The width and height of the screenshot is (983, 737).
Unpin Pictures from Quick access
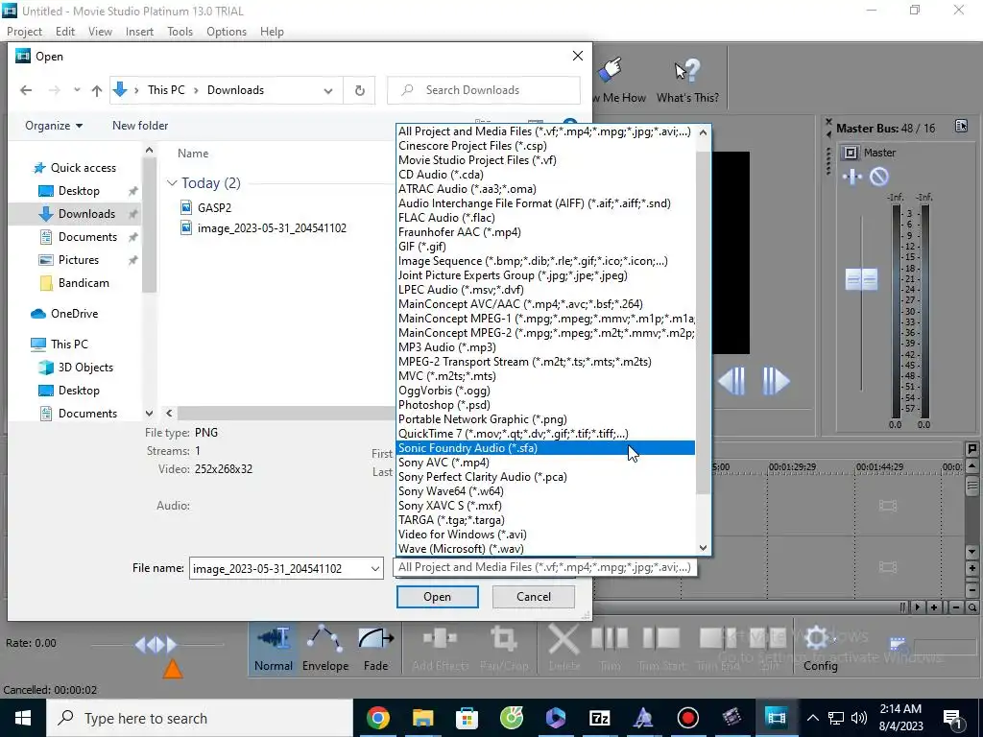pos(132,260)
